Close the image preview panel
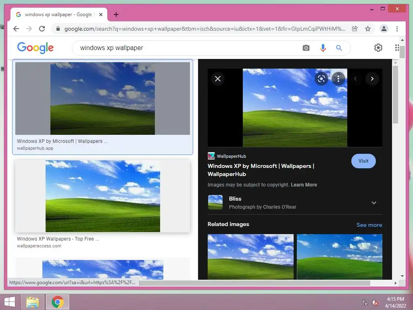 click(218, 79)
